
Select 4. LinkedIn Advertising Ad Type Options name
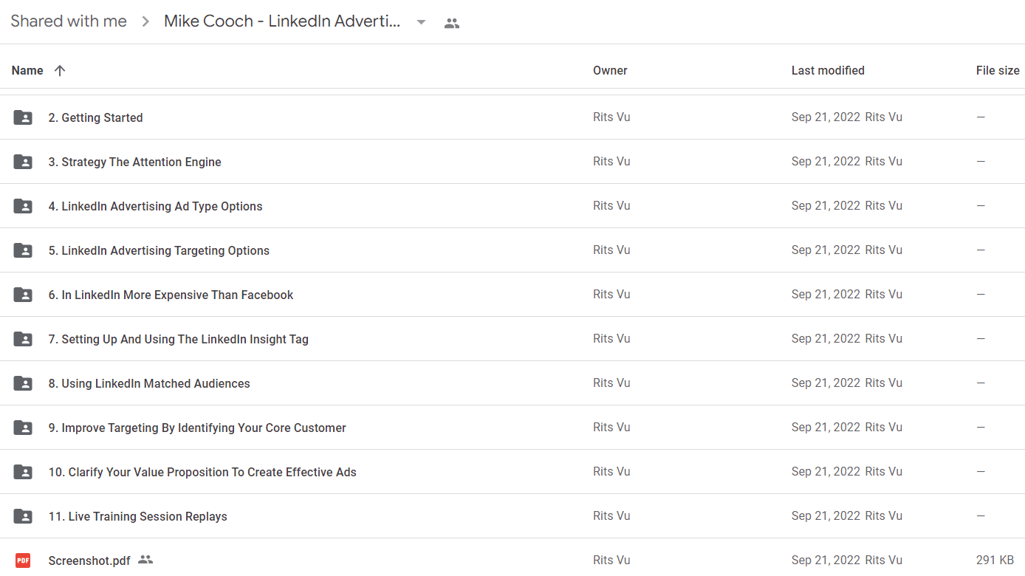155,206
